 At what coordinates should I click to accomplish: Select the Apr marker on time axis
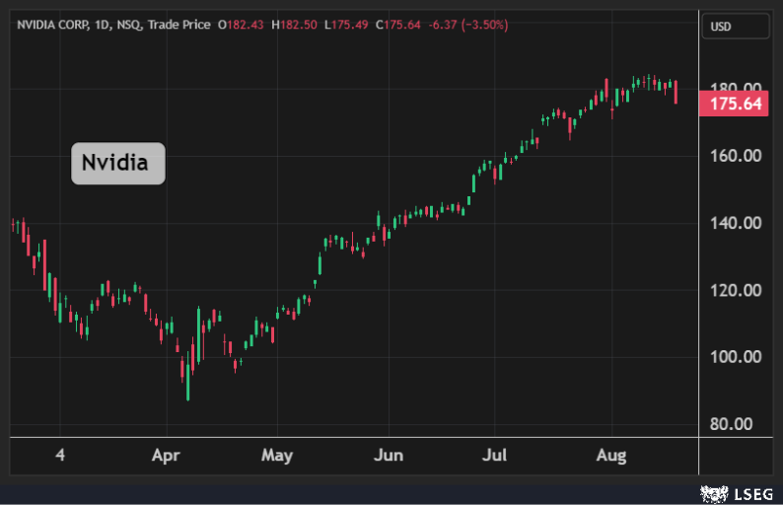[x=166, y=457]
